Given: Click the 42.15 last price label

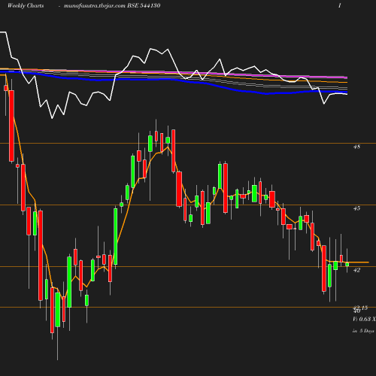Looking at the screenshot, I should [x=360, y=308].
